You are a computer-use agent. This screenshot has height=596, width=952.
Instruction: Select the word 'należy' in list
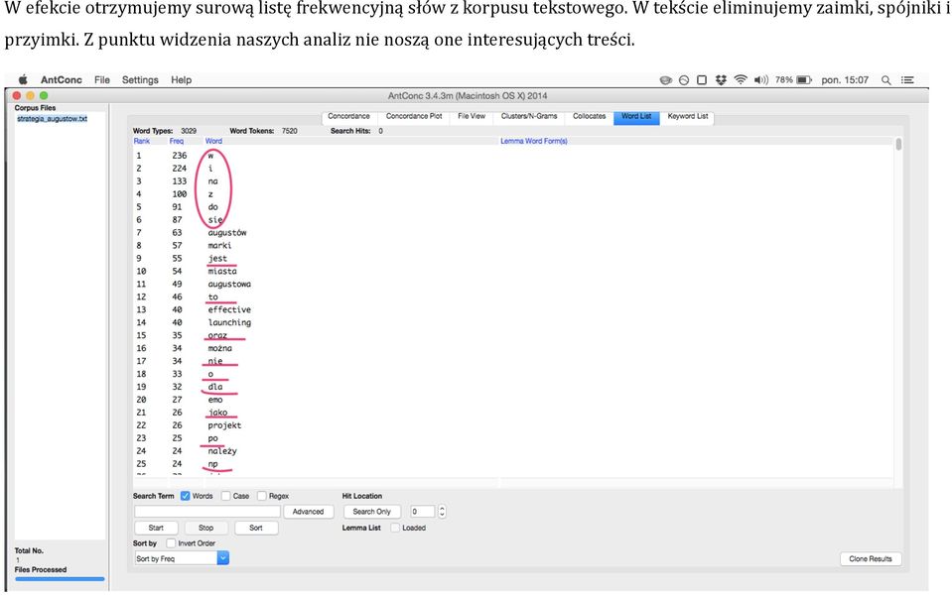[222, 451]
